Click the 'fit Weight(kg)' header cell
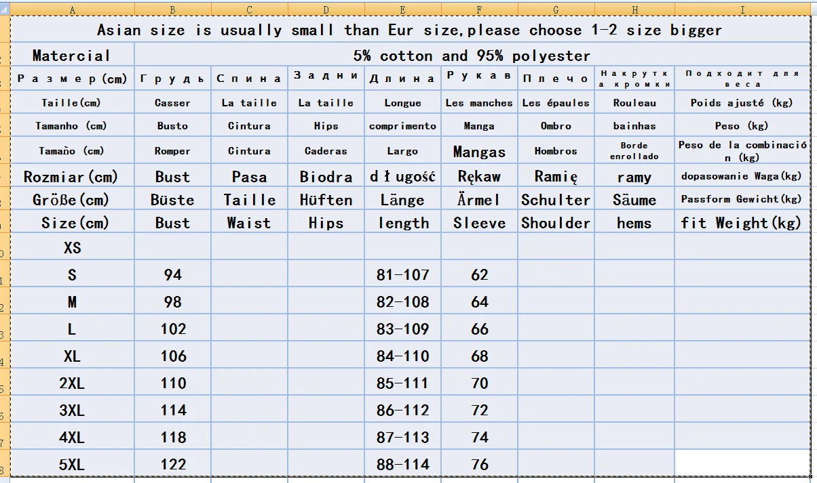The image size is (817, 483). [x=741, y=223]
